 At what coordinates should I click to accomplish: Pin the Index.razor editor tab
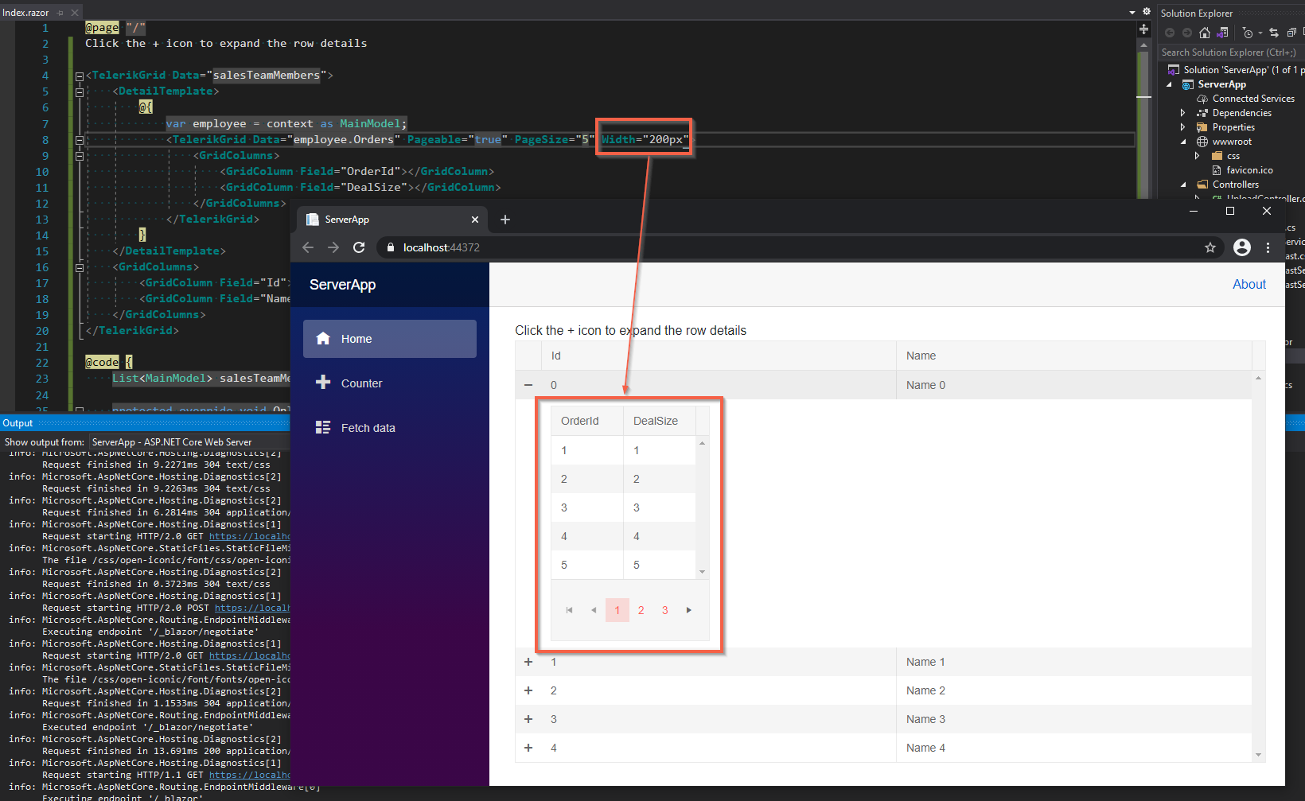[60, 13]
